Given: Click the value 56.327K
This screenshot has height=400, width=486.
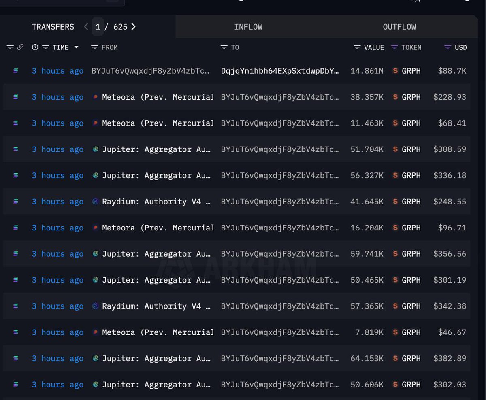Looking at the screenshot, I should point(367,175).
